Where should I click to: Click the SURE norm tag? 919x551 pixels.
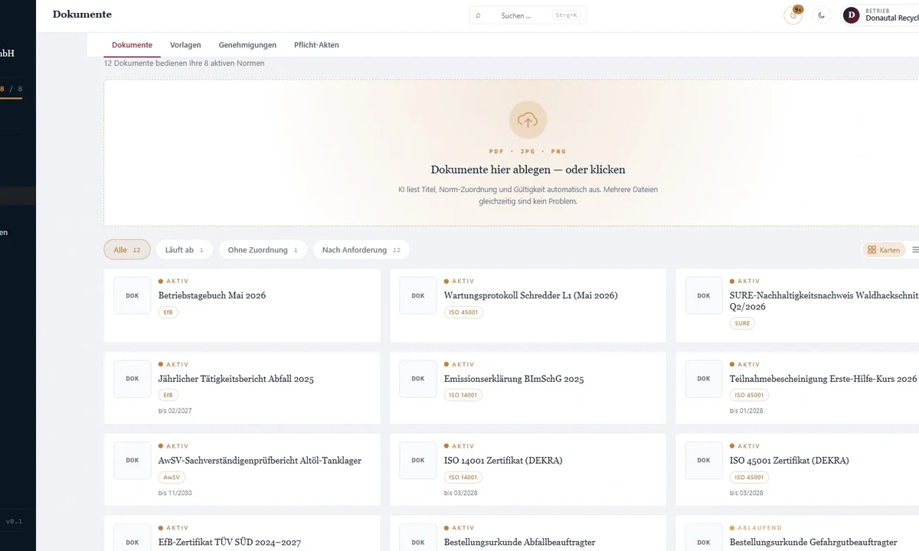742,324
